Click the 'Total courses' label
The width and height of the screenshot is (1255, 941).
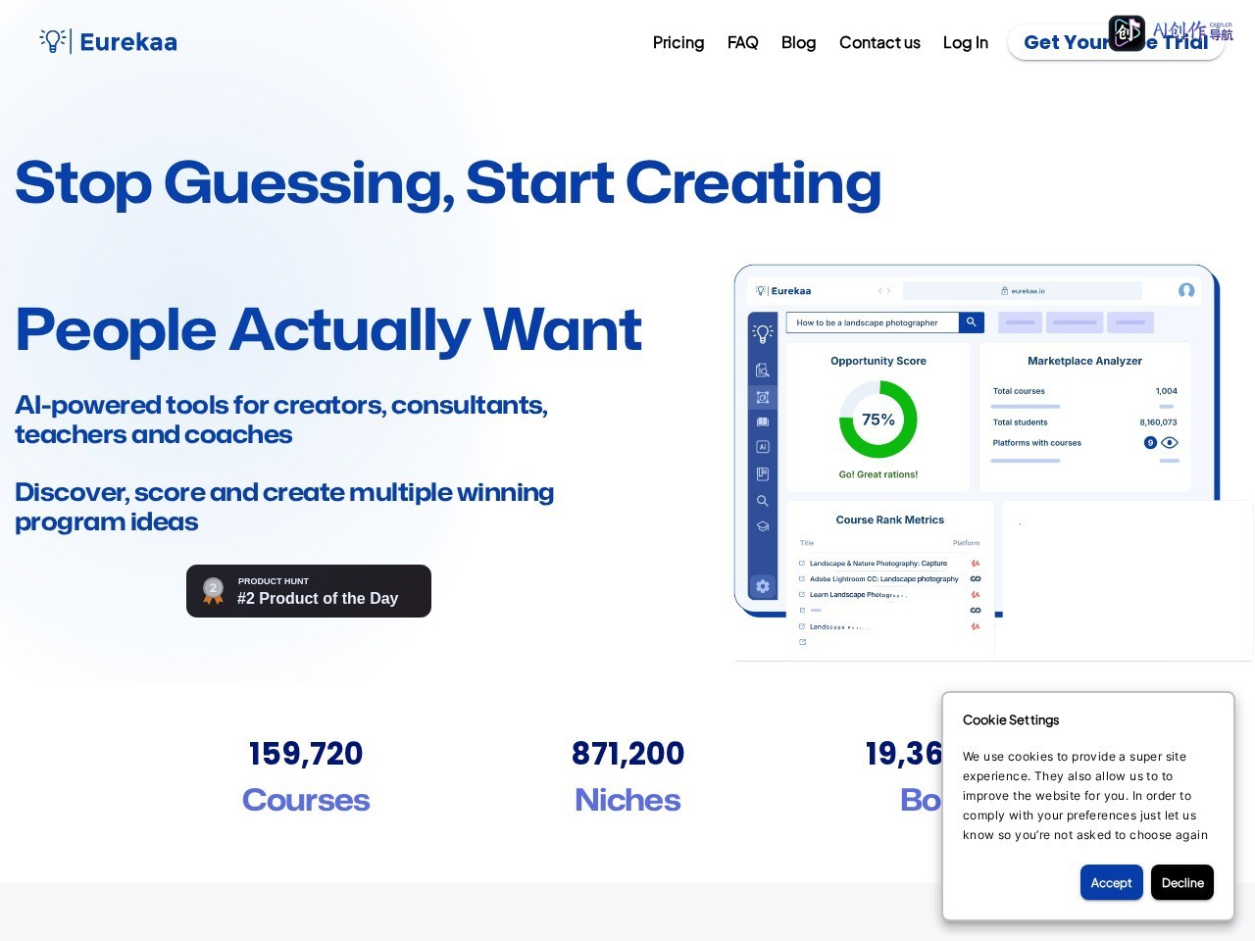click(1019, 391)
